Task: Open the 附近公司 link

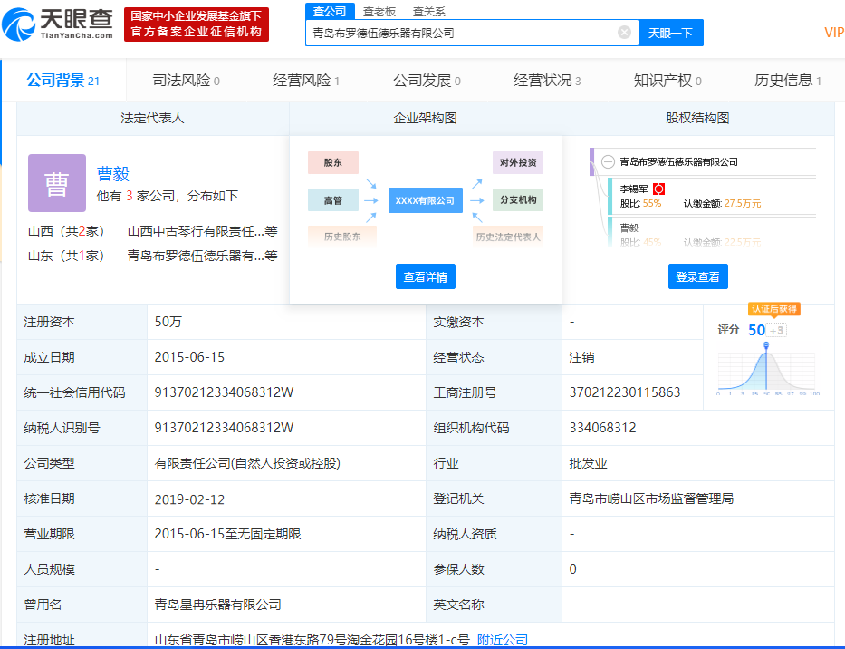Action: tap(503, 640)
